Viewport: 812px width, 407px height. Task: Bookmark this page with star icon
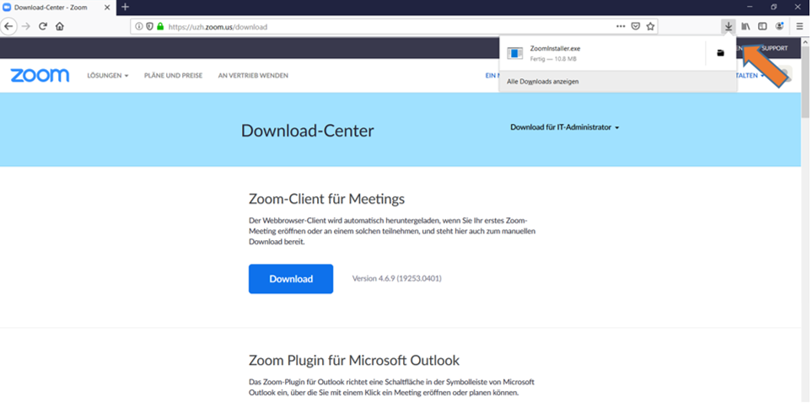tap(650, 26)
